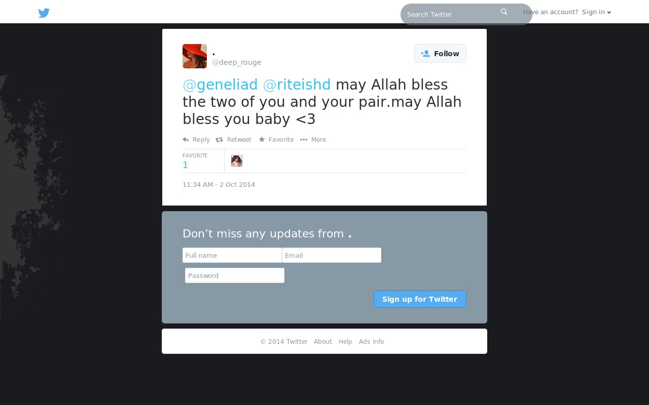Expand the Sign in dropdown
Screen dimensions: 649x405
[596, 12]
